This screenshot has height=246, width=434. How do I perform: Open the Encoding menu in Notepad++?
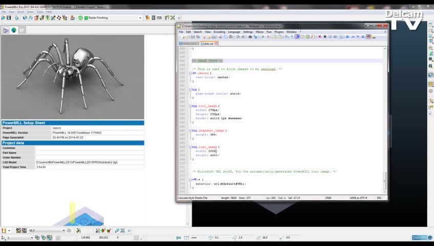(219, 32)
